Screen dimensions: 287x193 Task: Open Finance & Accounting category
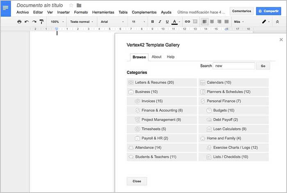[162, 110]
